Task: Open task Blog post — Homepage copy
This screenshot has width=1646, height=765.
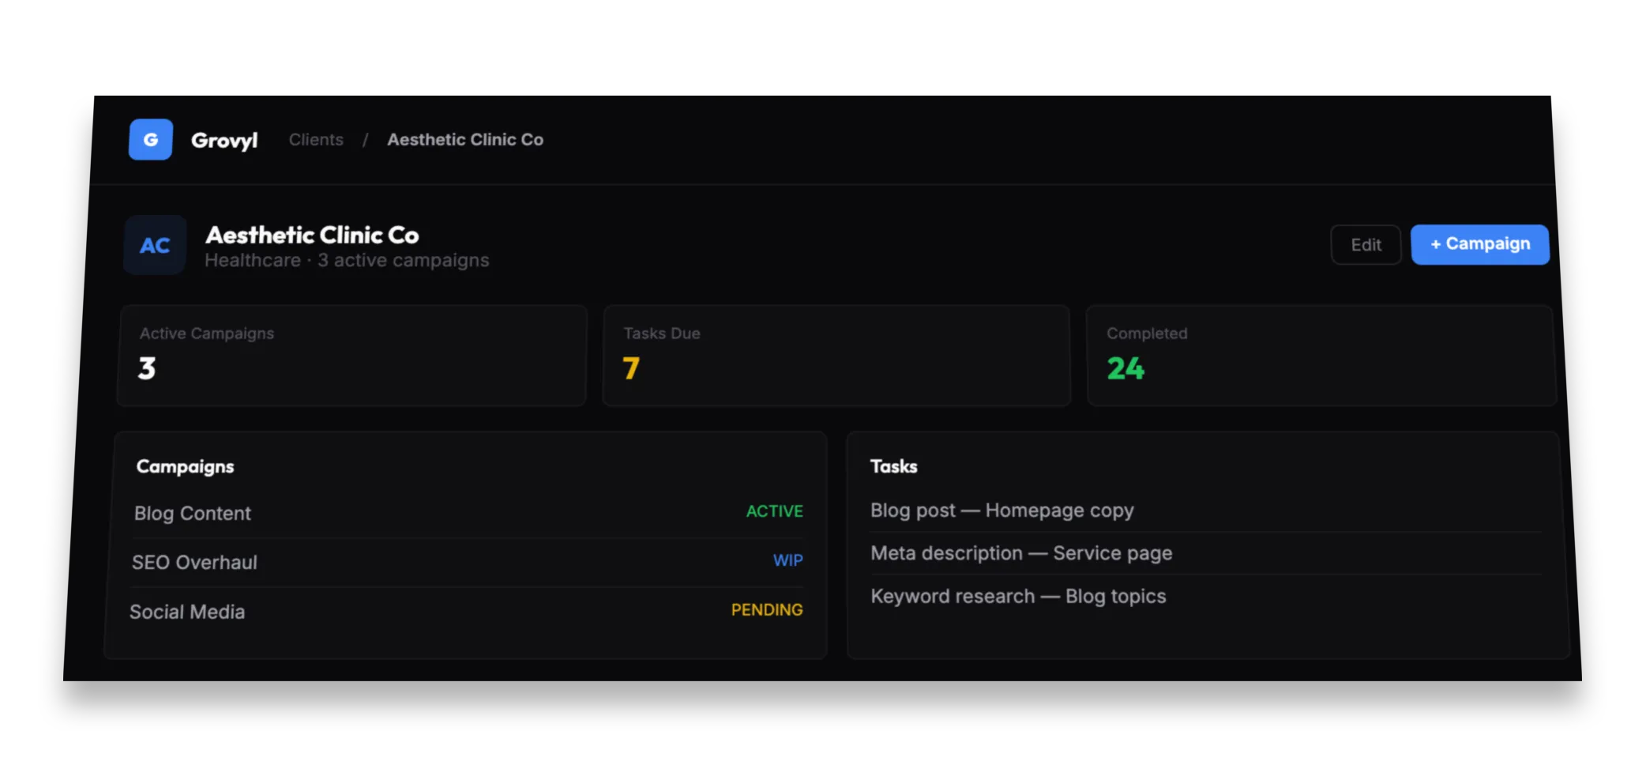Action: click(1205, 511)
